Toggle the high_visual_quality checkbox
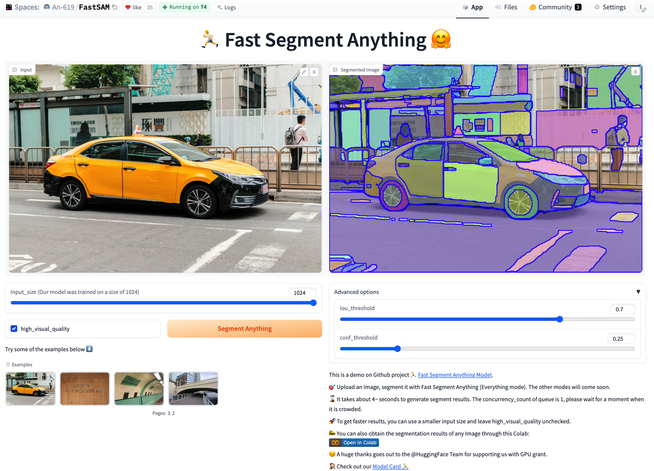The height and width of the screenshot is (471, 654). [14, 329]
